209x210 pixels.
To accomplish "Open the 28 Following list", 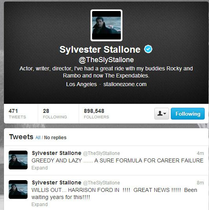I will tap(55, 114).
